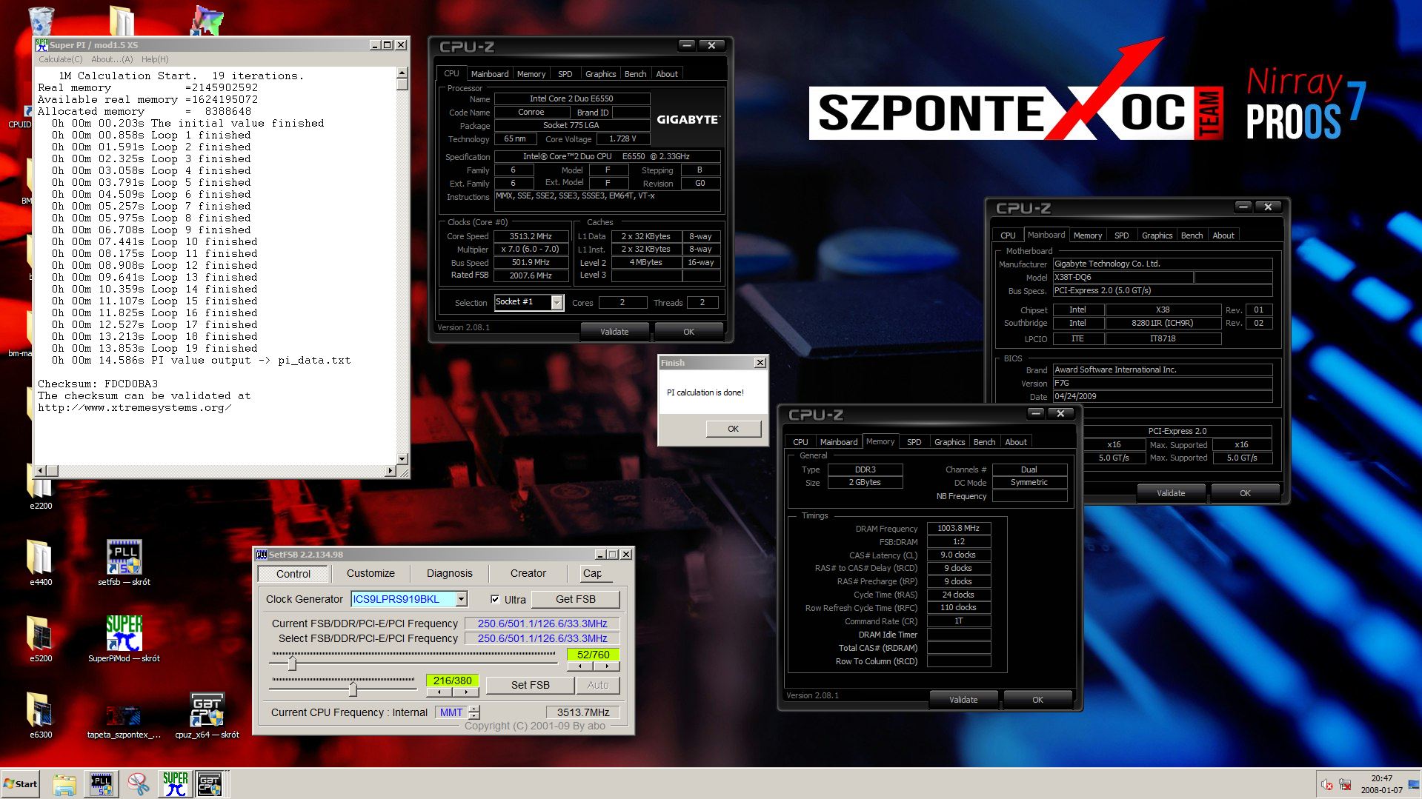This screenshot has height=799, width=1422.
Task: Click the Windows Explorer taskbar icon
Action: (64, 784)
